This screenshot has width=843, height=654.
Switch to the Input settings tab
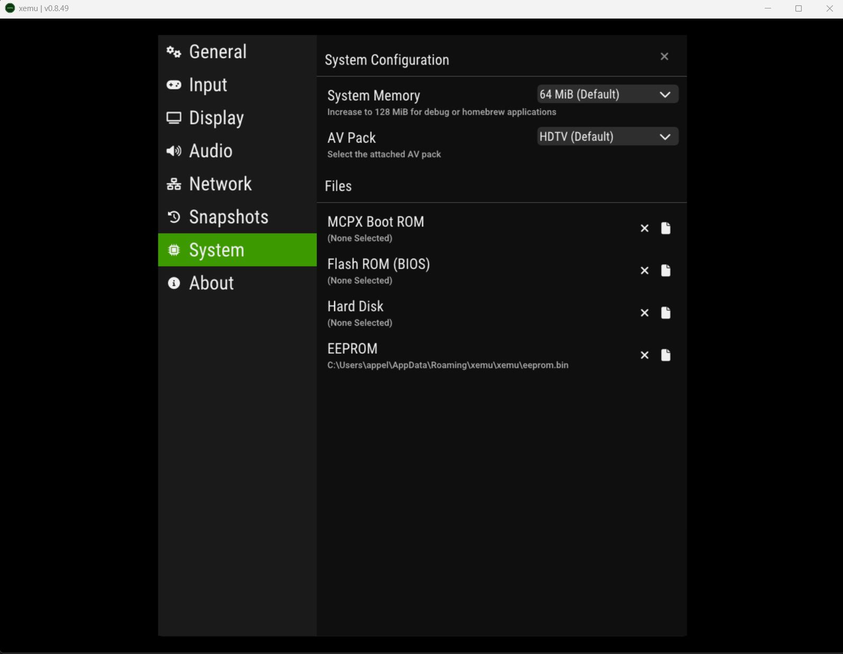[237, 85]
